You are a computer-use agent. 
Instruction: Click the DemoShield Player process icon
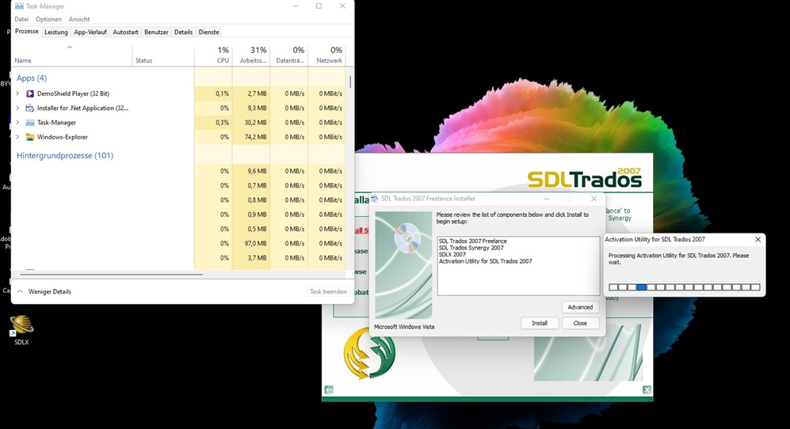pos(30,93)
